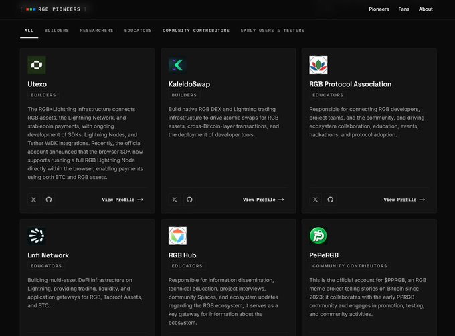455x336 pixels.
Task: Open the Pioneers nav link
Action: tap(379, 9)
